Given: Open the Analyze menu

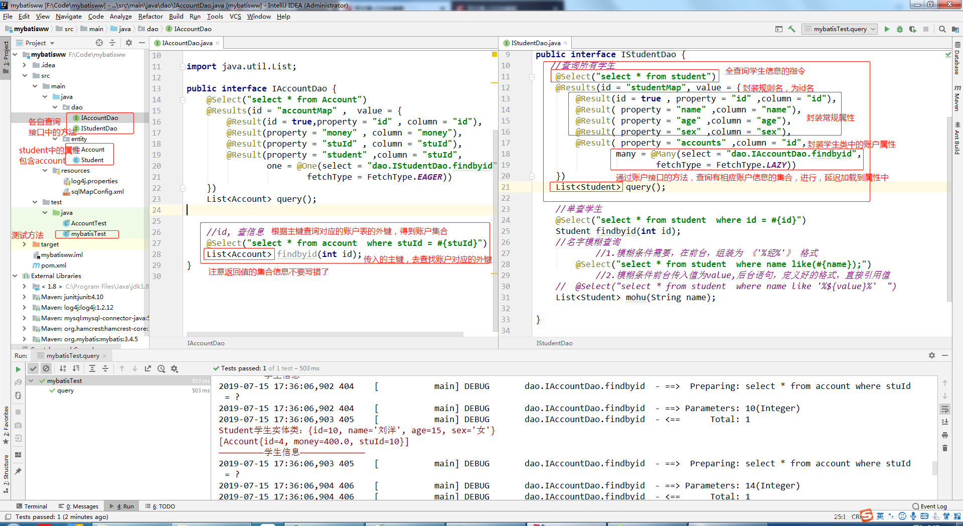Looking at the screenshot, I should pos(120,17).
